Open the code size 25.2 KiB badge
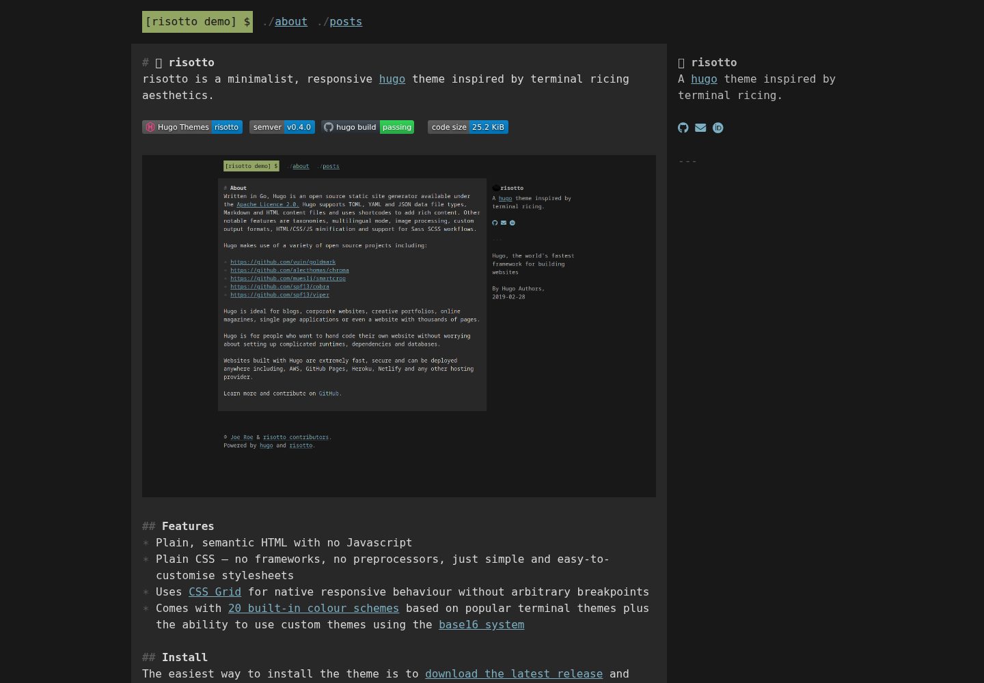This screenshot has width=984, height=683. click(x=468, y=127)
